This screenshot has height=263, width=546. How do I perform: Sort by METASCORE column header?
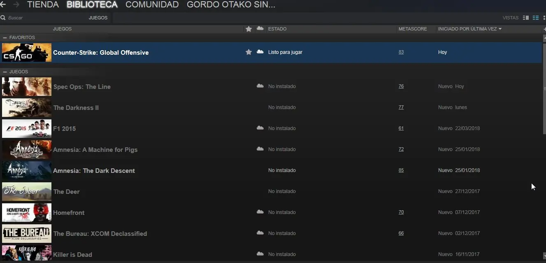pyautogui.click(x=413, y=29)
